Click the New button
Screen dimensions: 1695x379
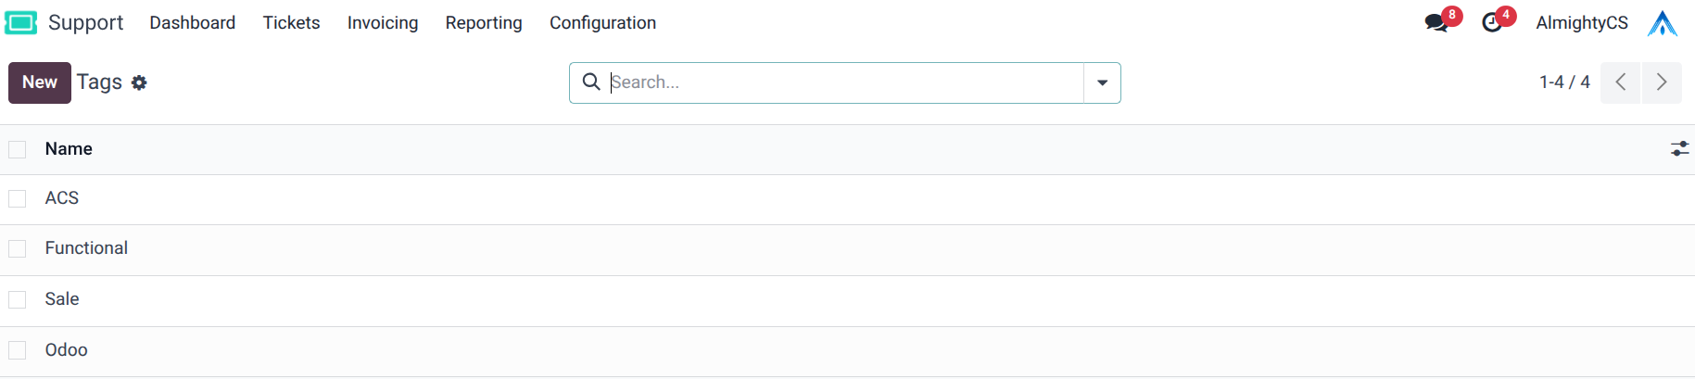click(40, 82)
